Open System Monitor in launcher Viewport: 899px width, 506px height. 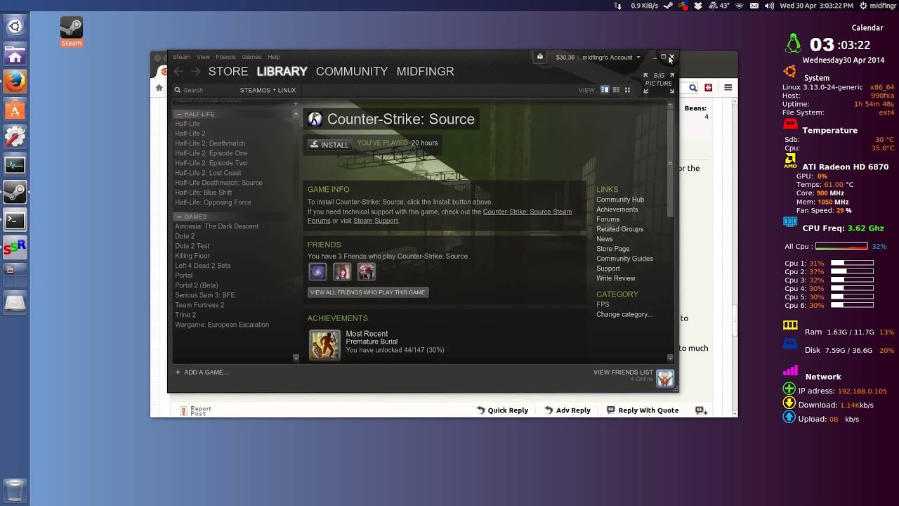(15, 165)
